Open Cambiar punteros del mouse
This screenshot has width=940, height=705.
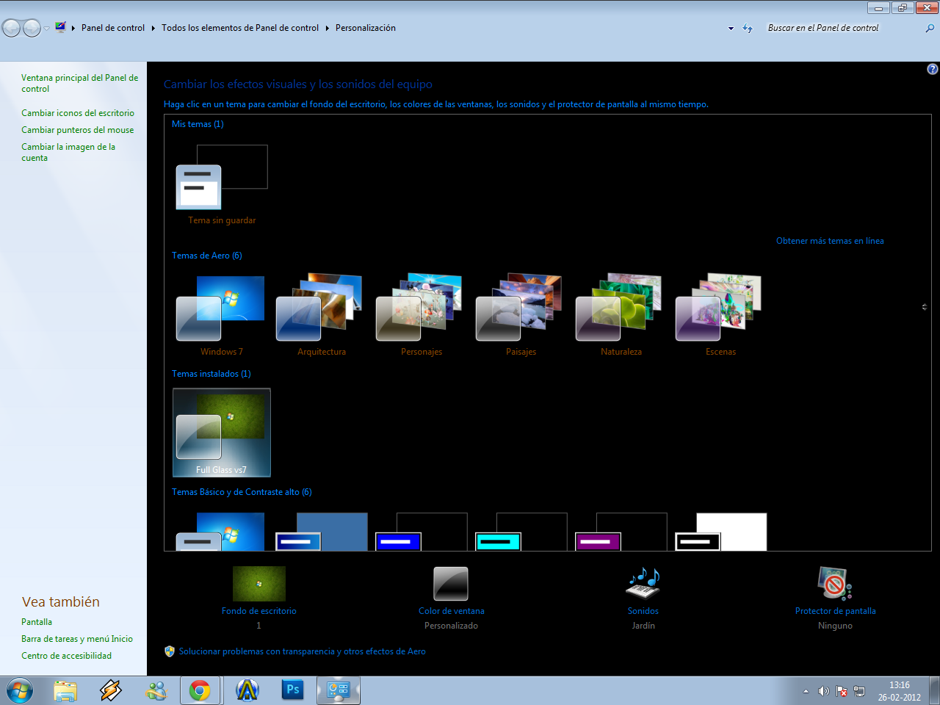tap(77, 130)
